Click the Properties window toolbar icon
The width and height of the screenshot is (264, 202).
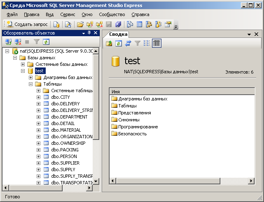click(x=168, y=24)
